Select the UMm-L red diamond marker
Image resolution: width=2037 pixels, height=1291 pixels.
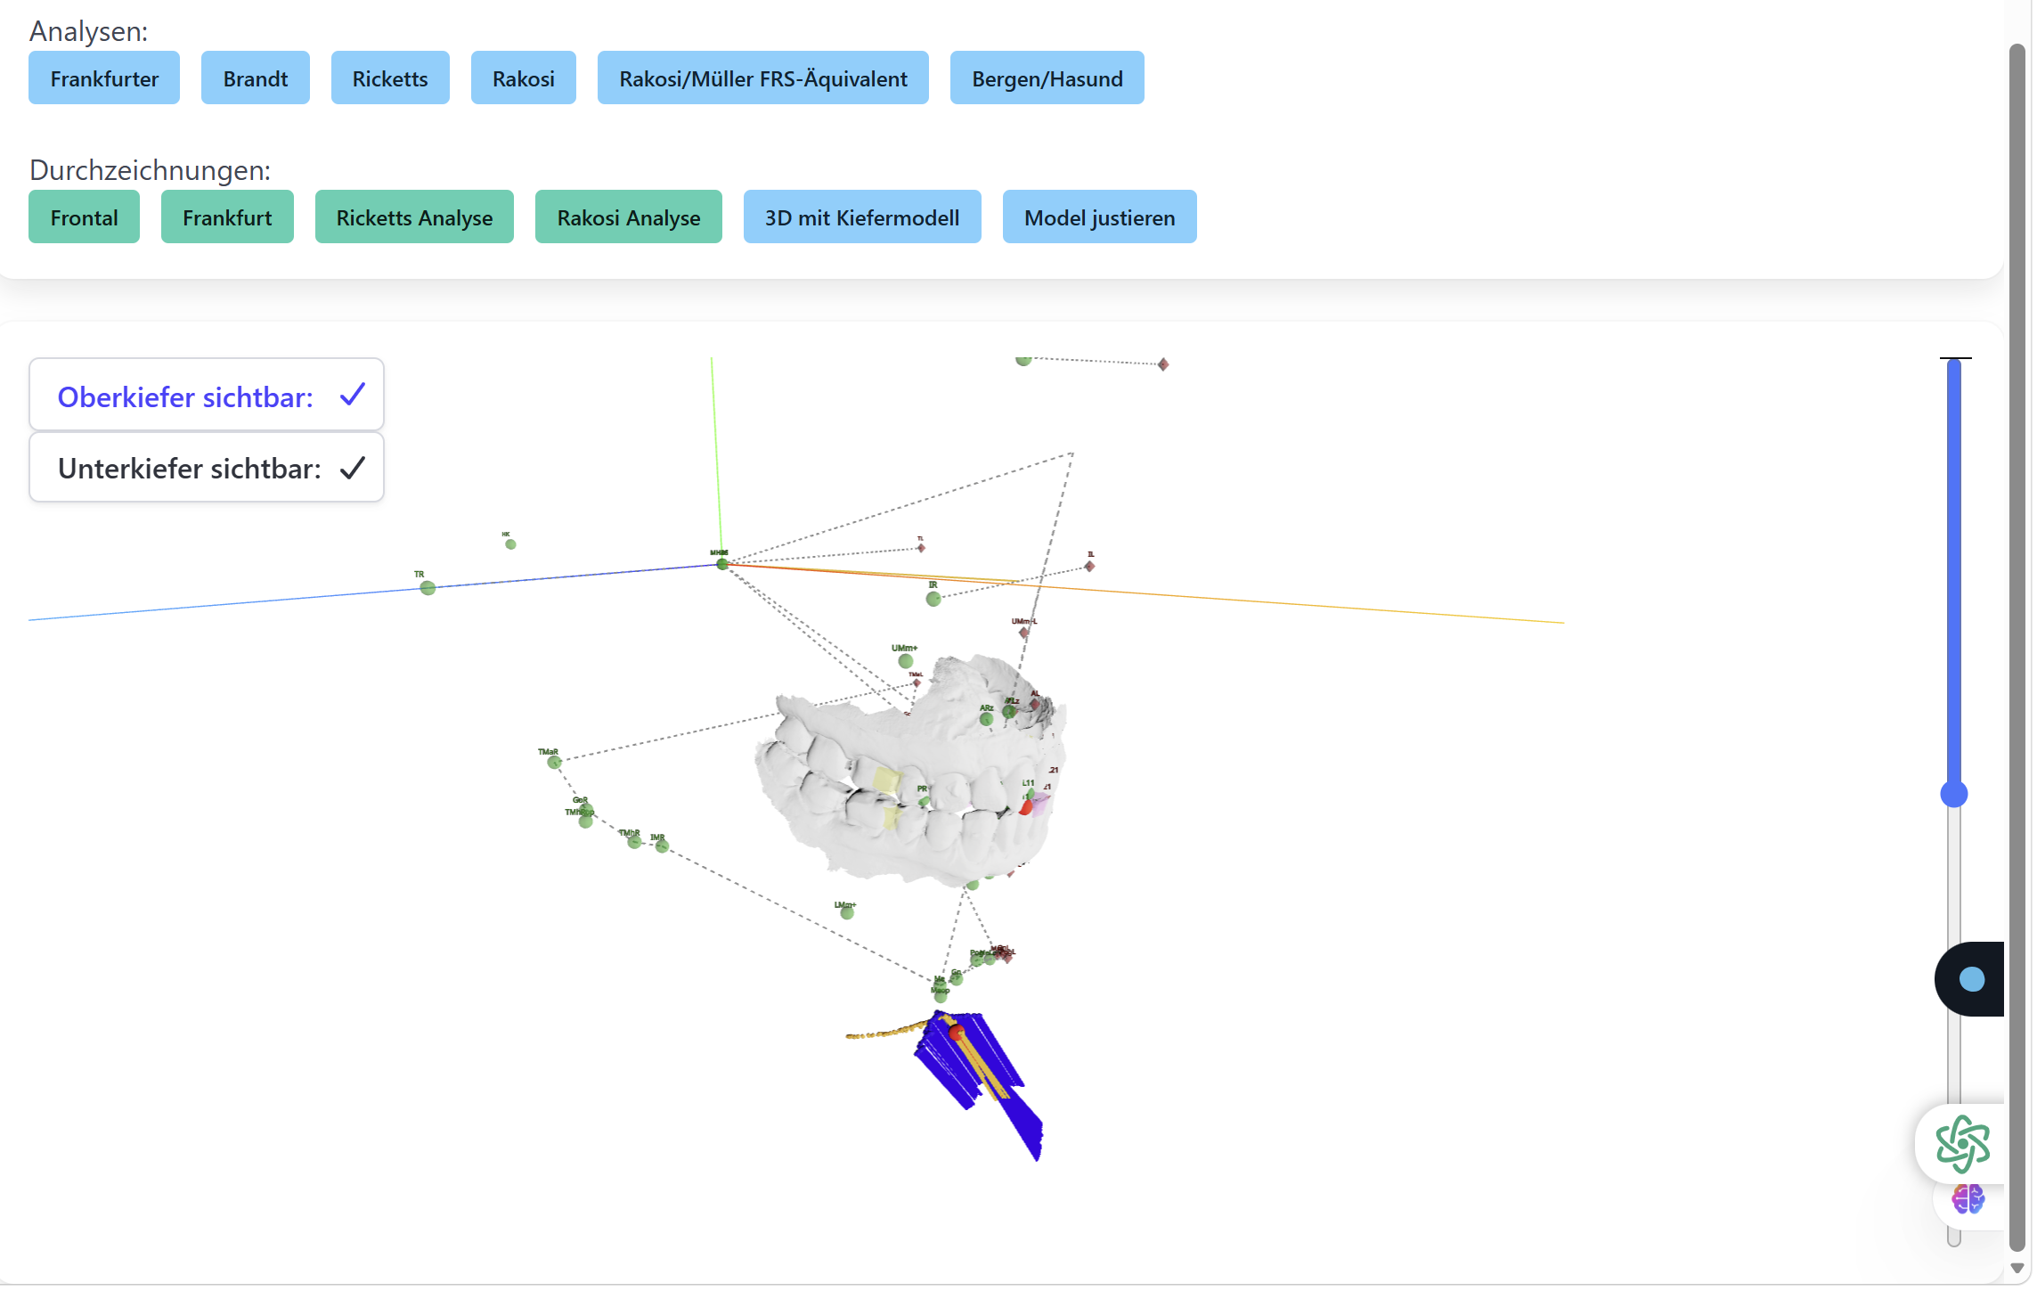pos(1023,633)
